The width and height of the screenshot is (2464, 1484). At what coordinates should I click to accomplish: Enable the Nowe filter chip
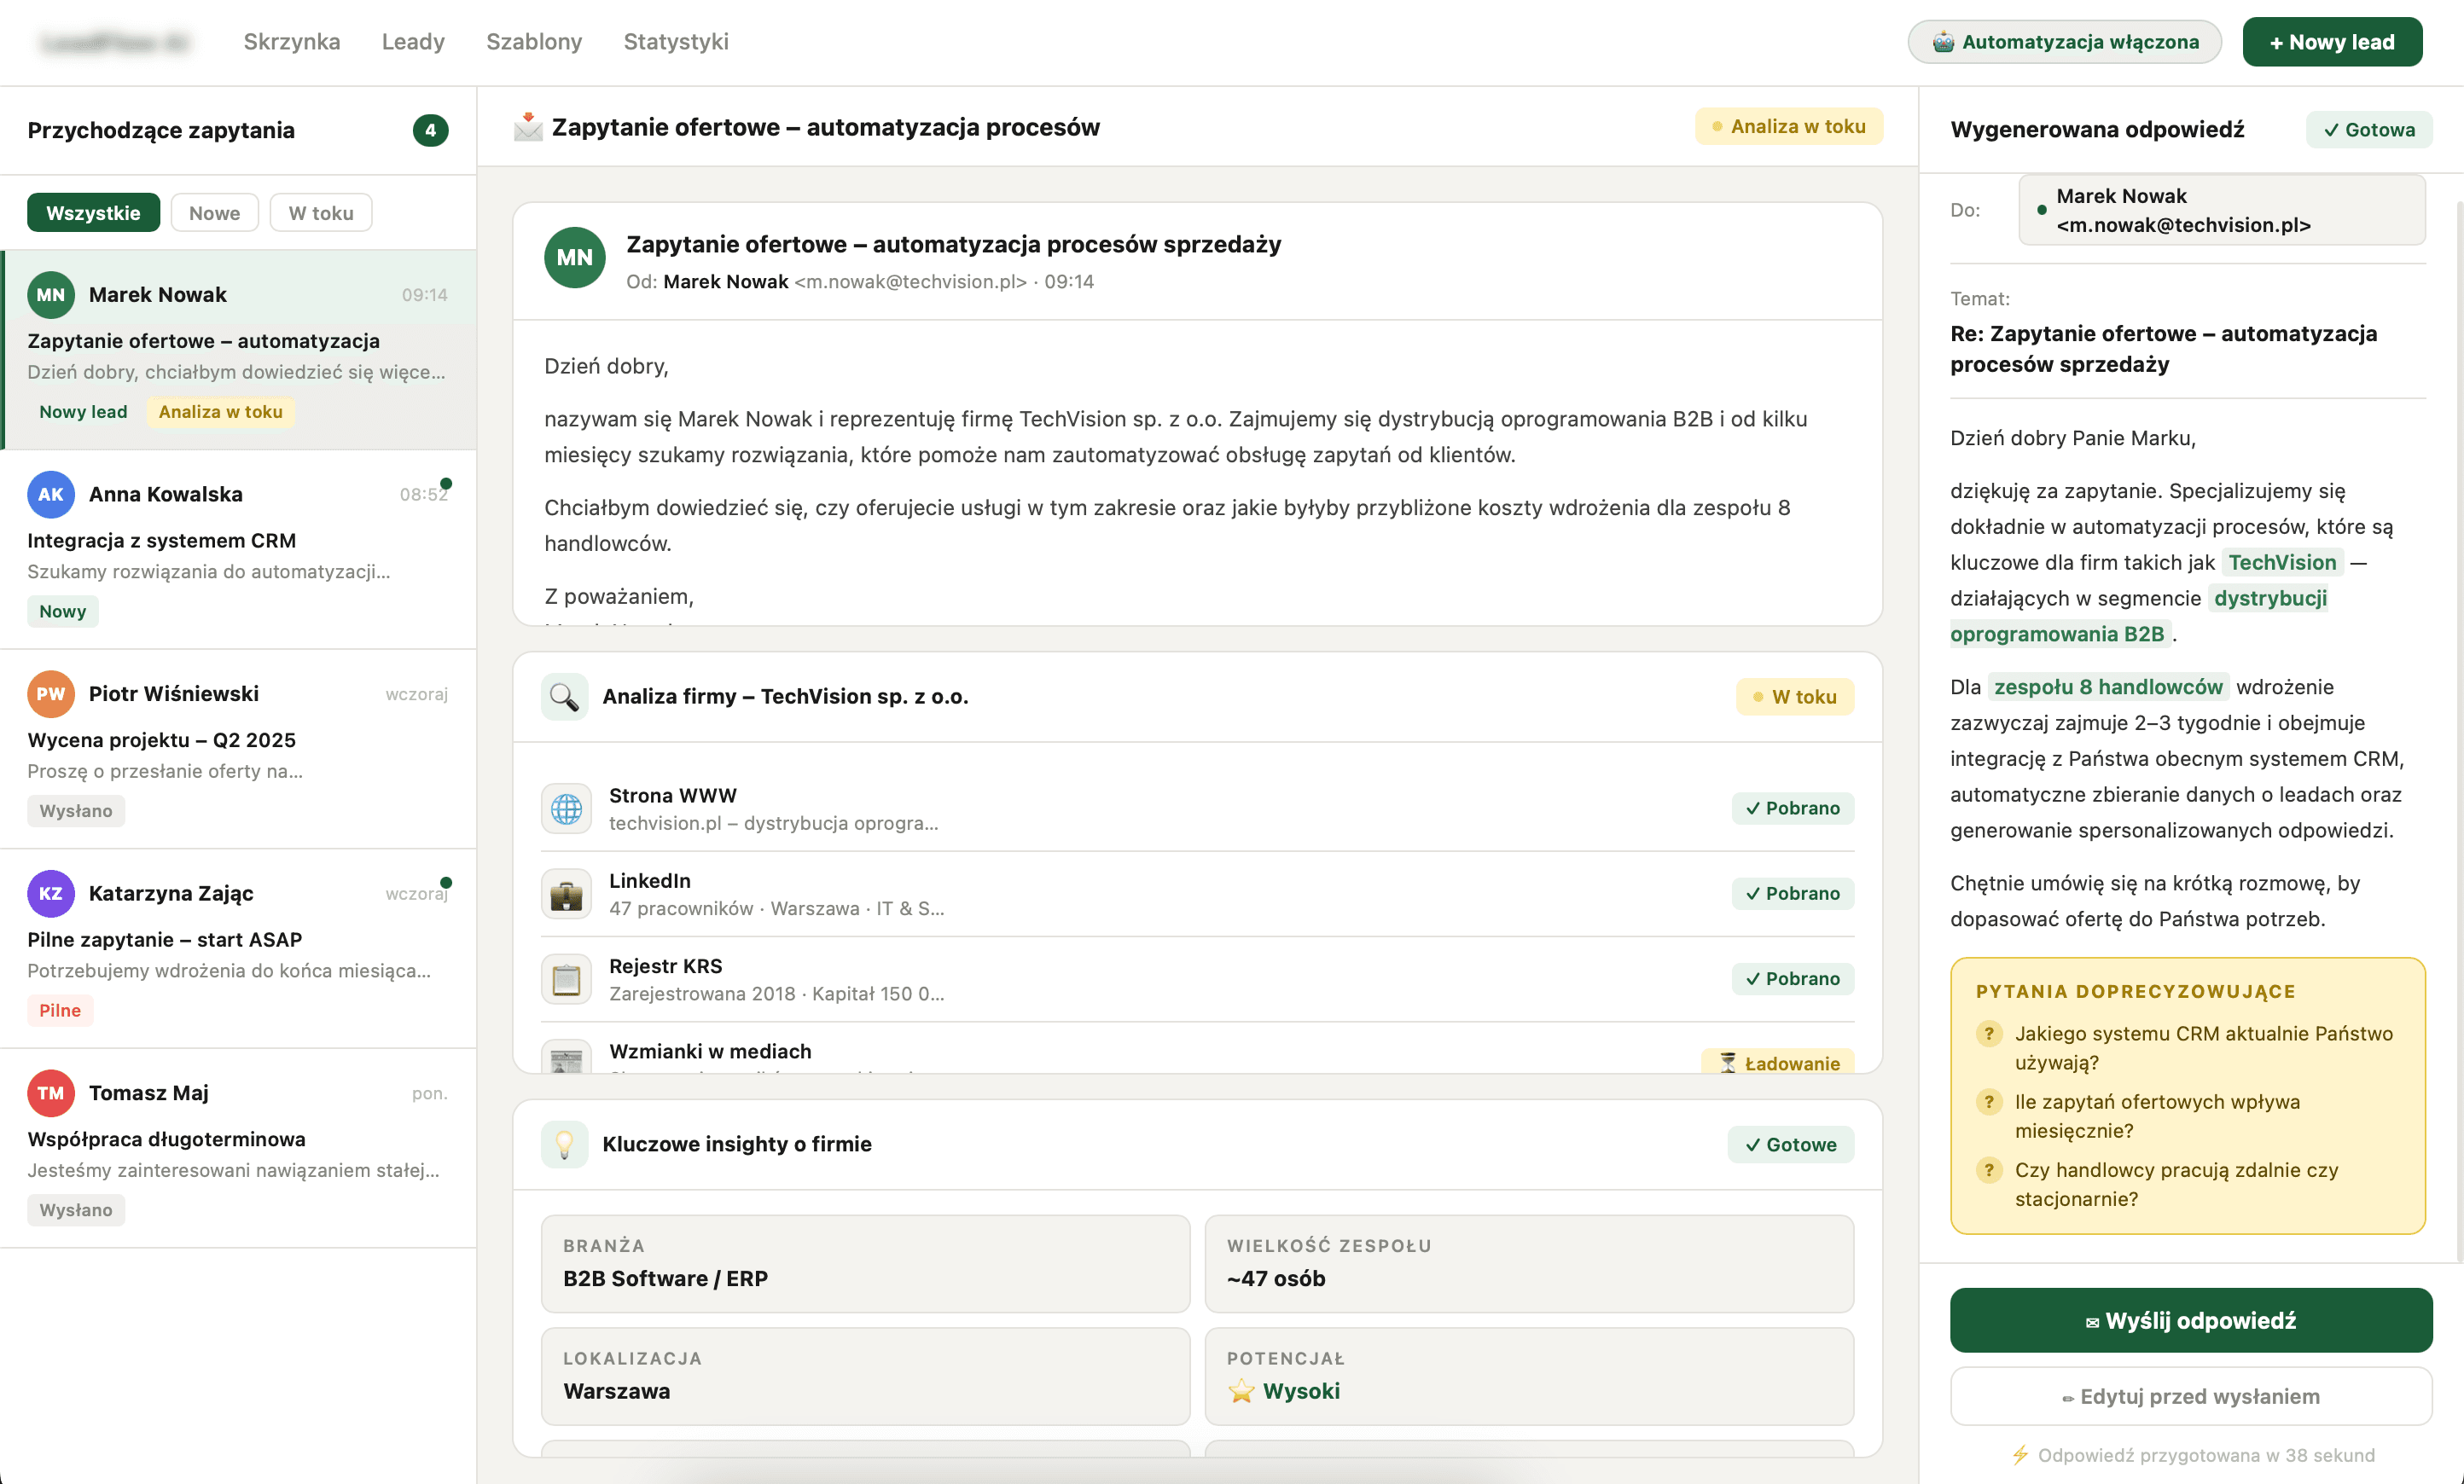pyautogui.click(x=214, y=212)
